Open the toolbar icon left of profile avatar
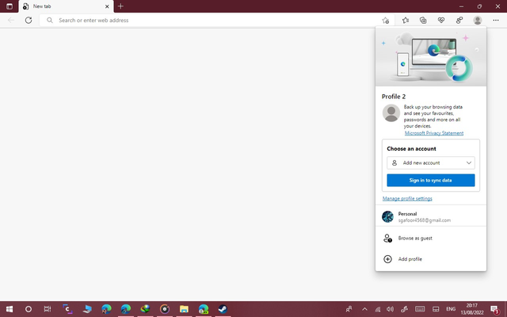This screenshot has width=507, height=317. point(459,21)
